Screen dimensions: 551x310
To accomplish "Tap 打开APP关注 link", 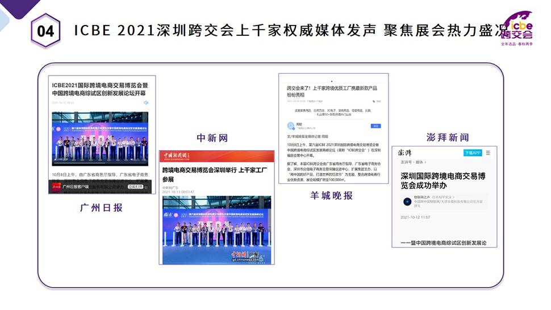I will [x=443, y=198].
